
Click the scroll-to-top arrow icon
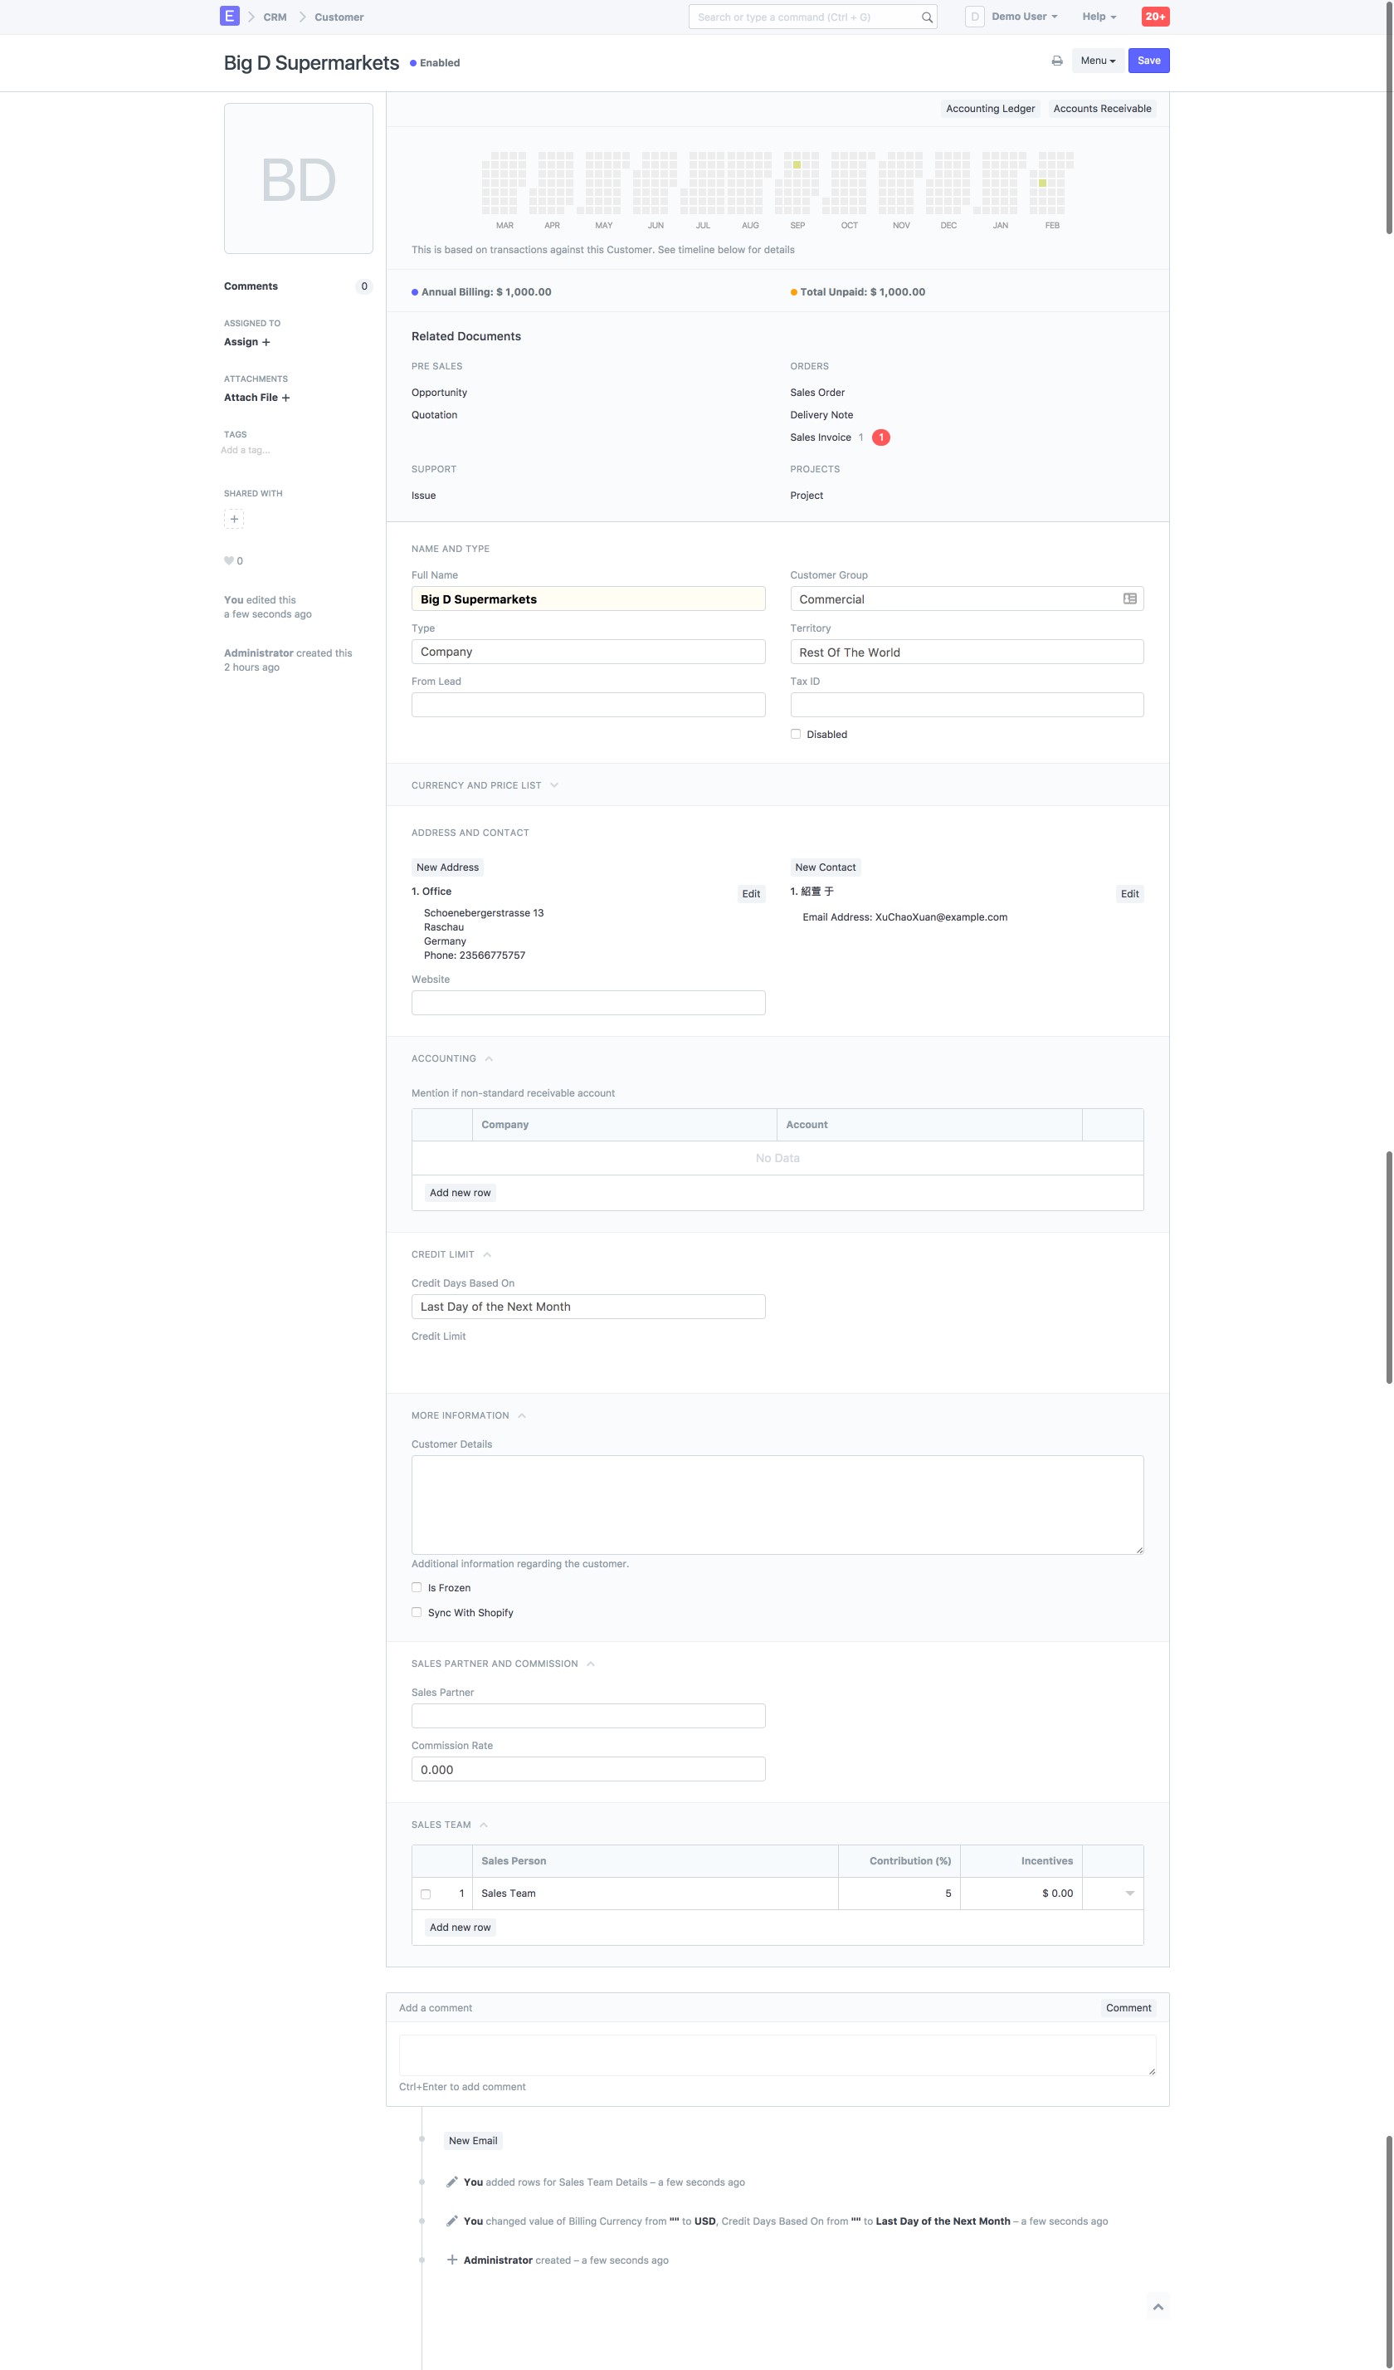(1158, 2306)
